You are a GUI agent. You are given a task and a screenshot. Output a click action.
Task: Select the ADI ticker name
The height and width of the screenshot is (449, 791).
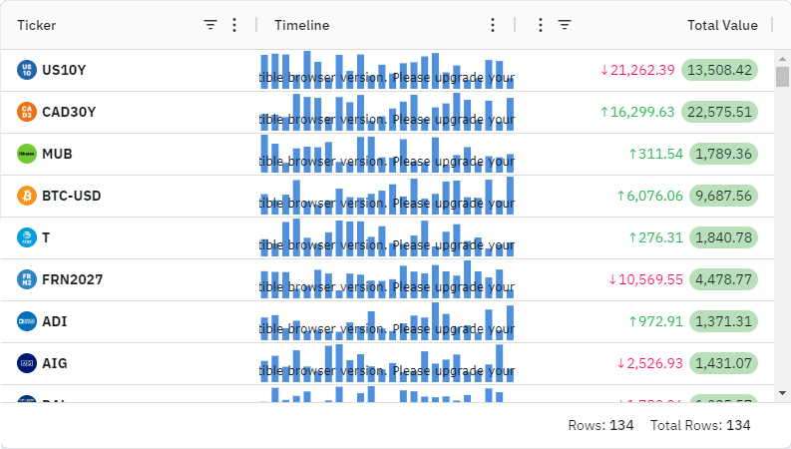(55, 321)
